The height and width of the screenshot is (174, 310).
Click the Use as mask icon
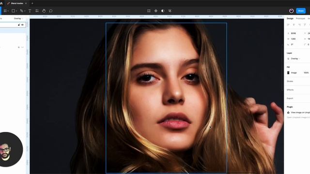pos(163,11)
